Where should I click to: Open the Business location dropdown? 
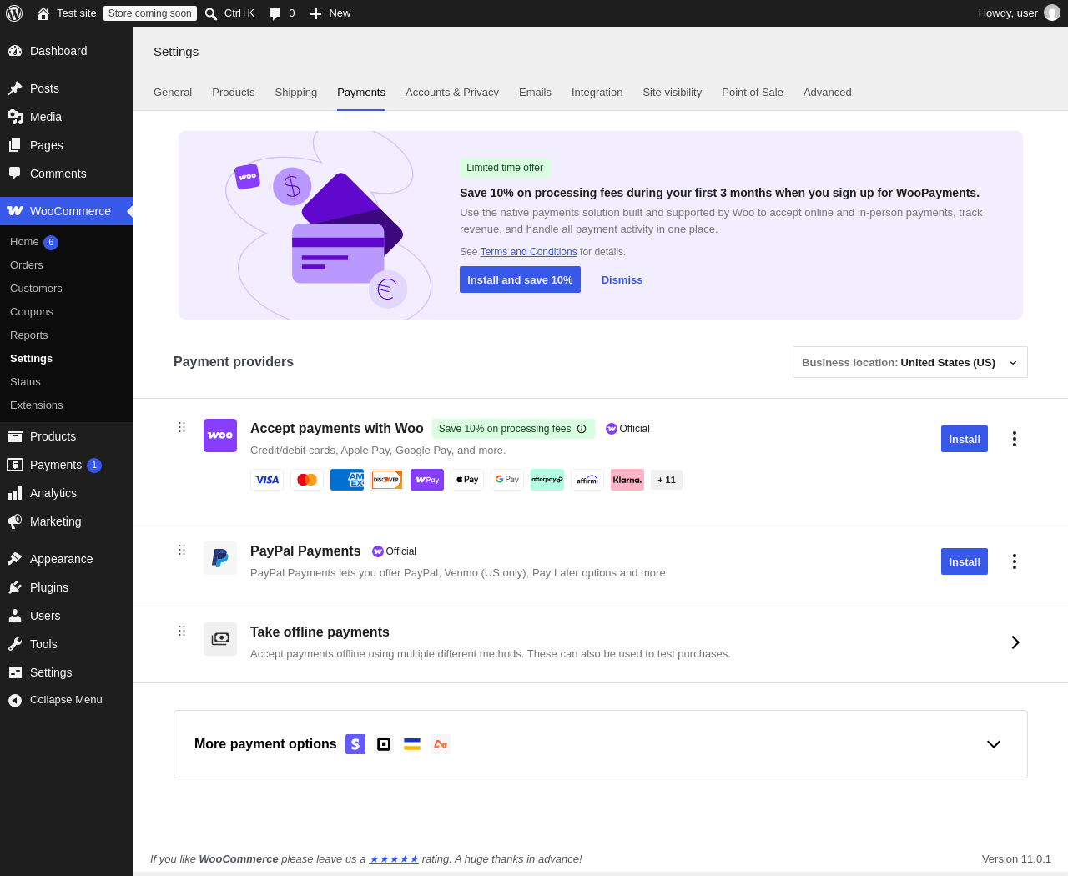coord(910,362)
